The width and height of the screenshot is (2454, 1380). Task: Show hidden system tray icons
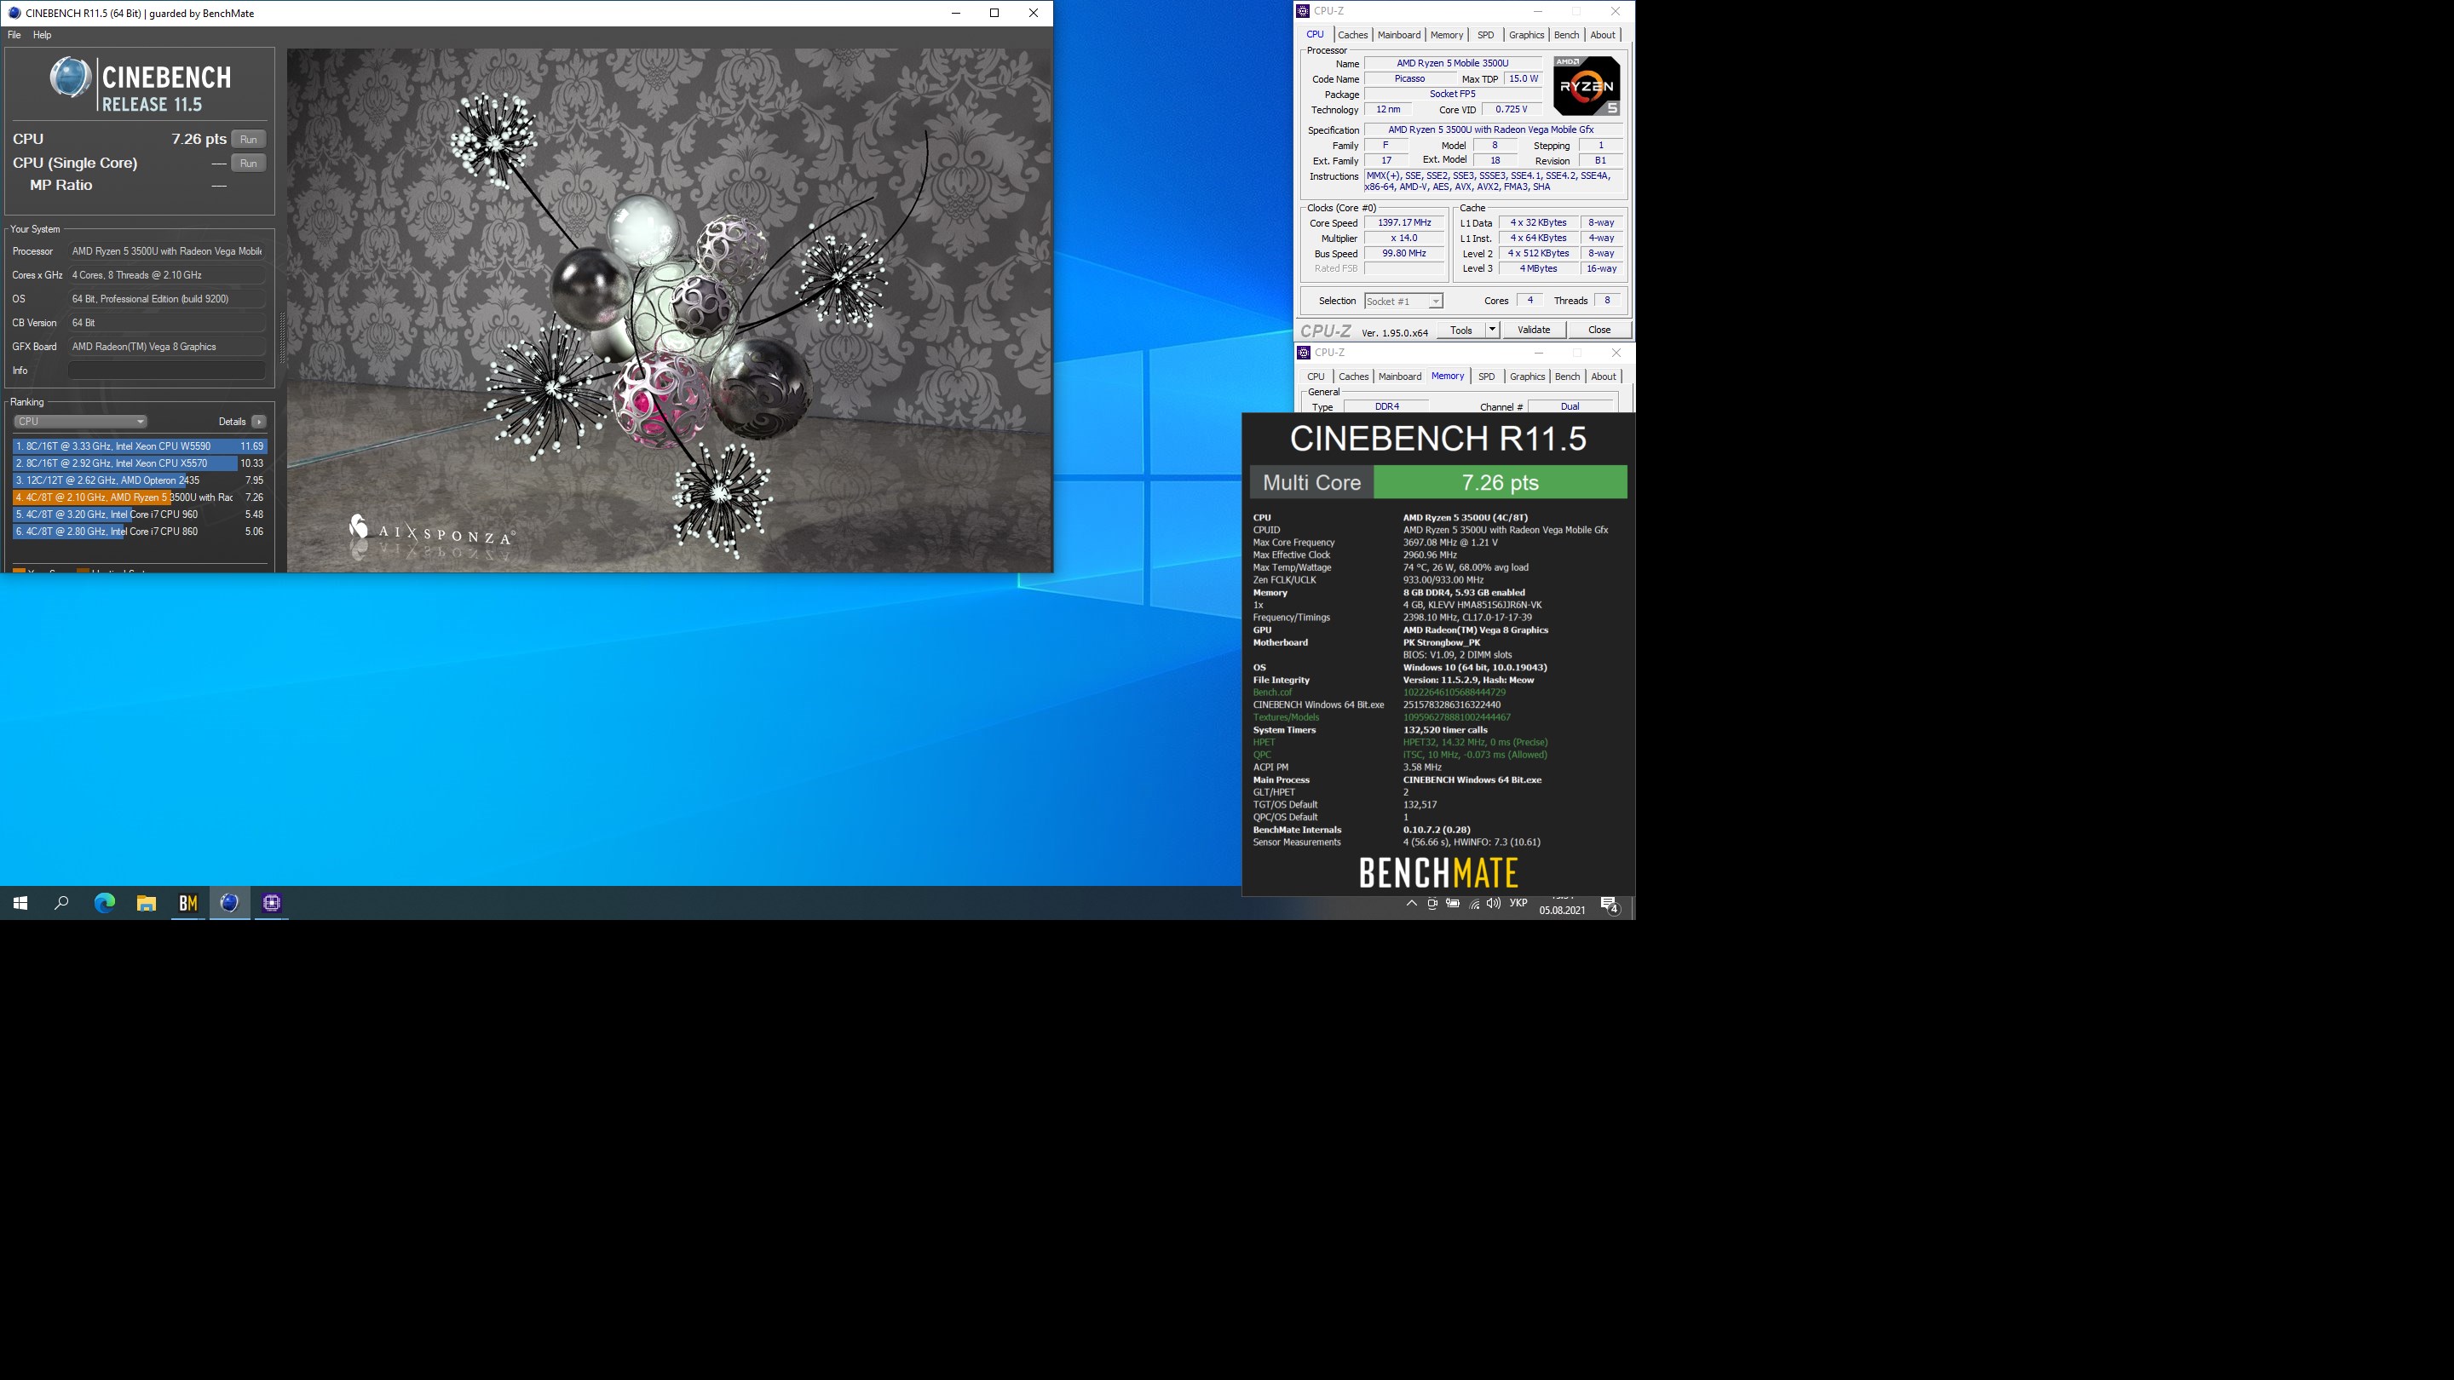[1412, 904]
